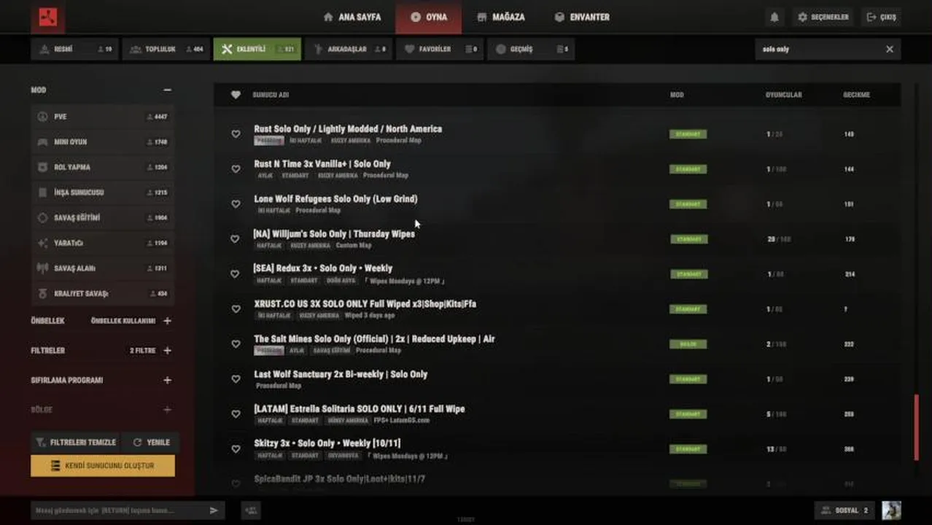Click the group icon beside chat
The image size is (932, 525).
[x=250, y=510]
